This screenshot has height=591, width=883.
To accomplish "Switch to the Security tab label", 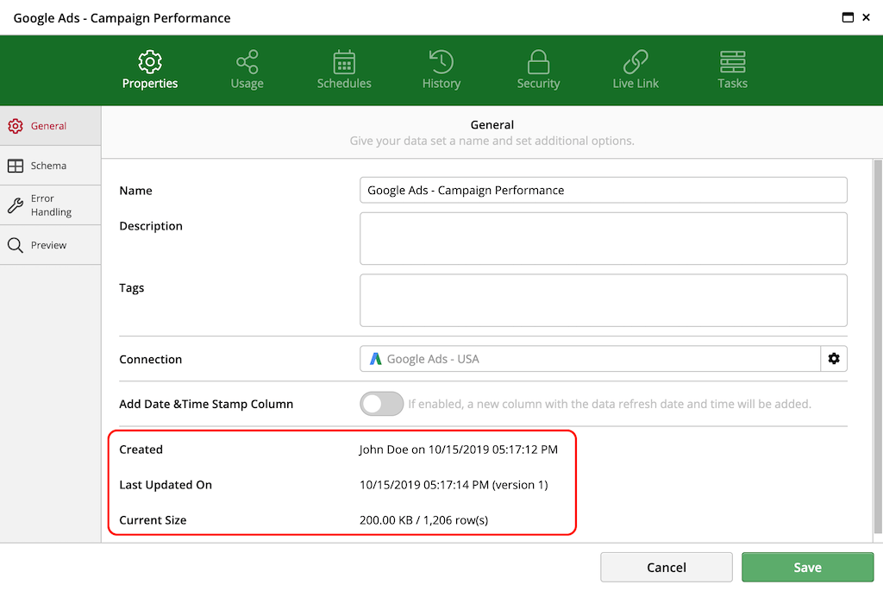I will tap(538, 84).
